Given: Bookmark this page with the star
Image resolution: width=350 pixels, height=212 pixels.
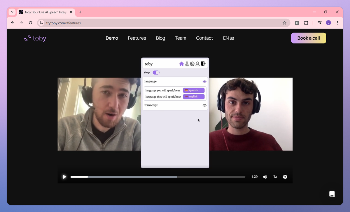Looking at the screenshot, I should (x=284, y=23).
